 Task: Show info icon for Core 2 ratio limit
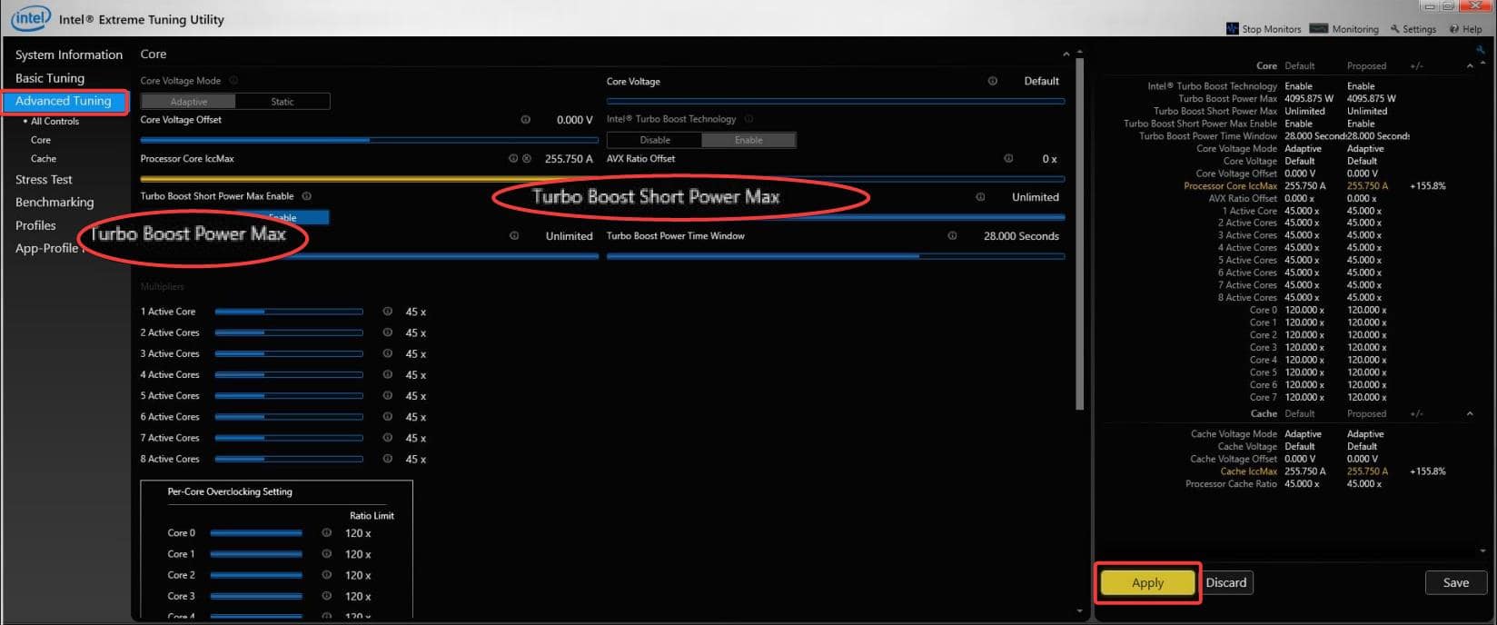tap(327, 575)
